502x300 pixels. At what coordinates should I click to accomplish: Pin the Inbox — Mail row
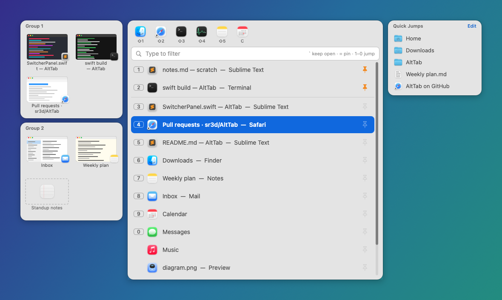pyautogui.click(x=365, y=196)
